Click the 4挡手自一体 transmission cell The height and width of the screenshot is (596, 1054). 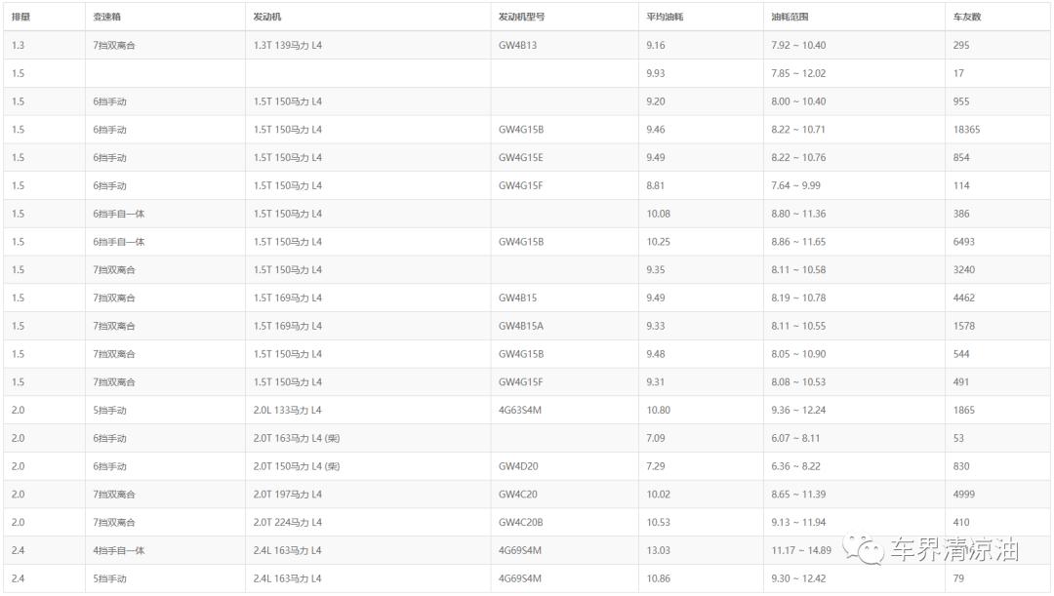(x=119, y=551)
